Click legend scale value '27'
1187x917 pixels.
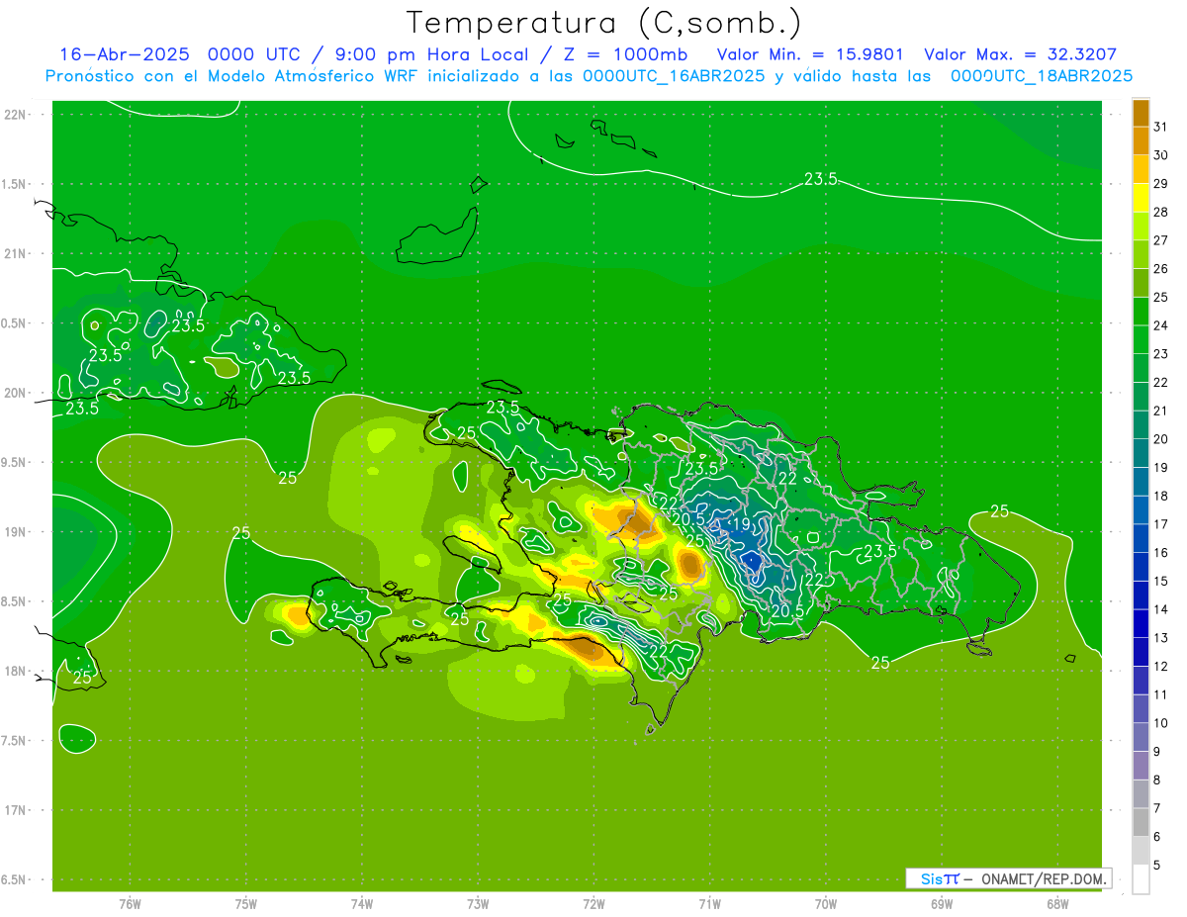1160,240
